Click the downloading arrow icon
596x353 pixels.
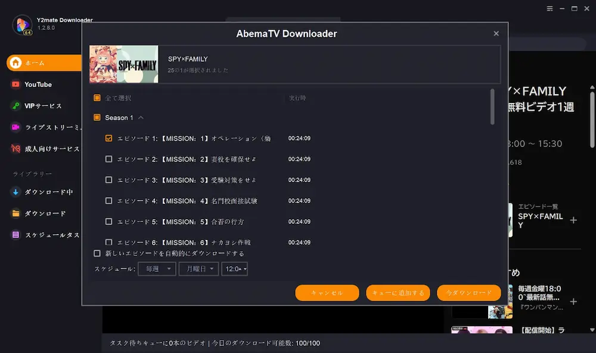pyautogui.click(x=16, y=192)
